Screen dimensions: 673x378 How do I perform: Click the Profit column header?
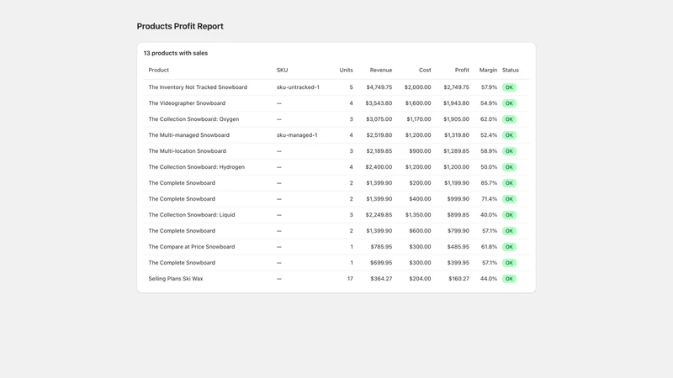462,70
